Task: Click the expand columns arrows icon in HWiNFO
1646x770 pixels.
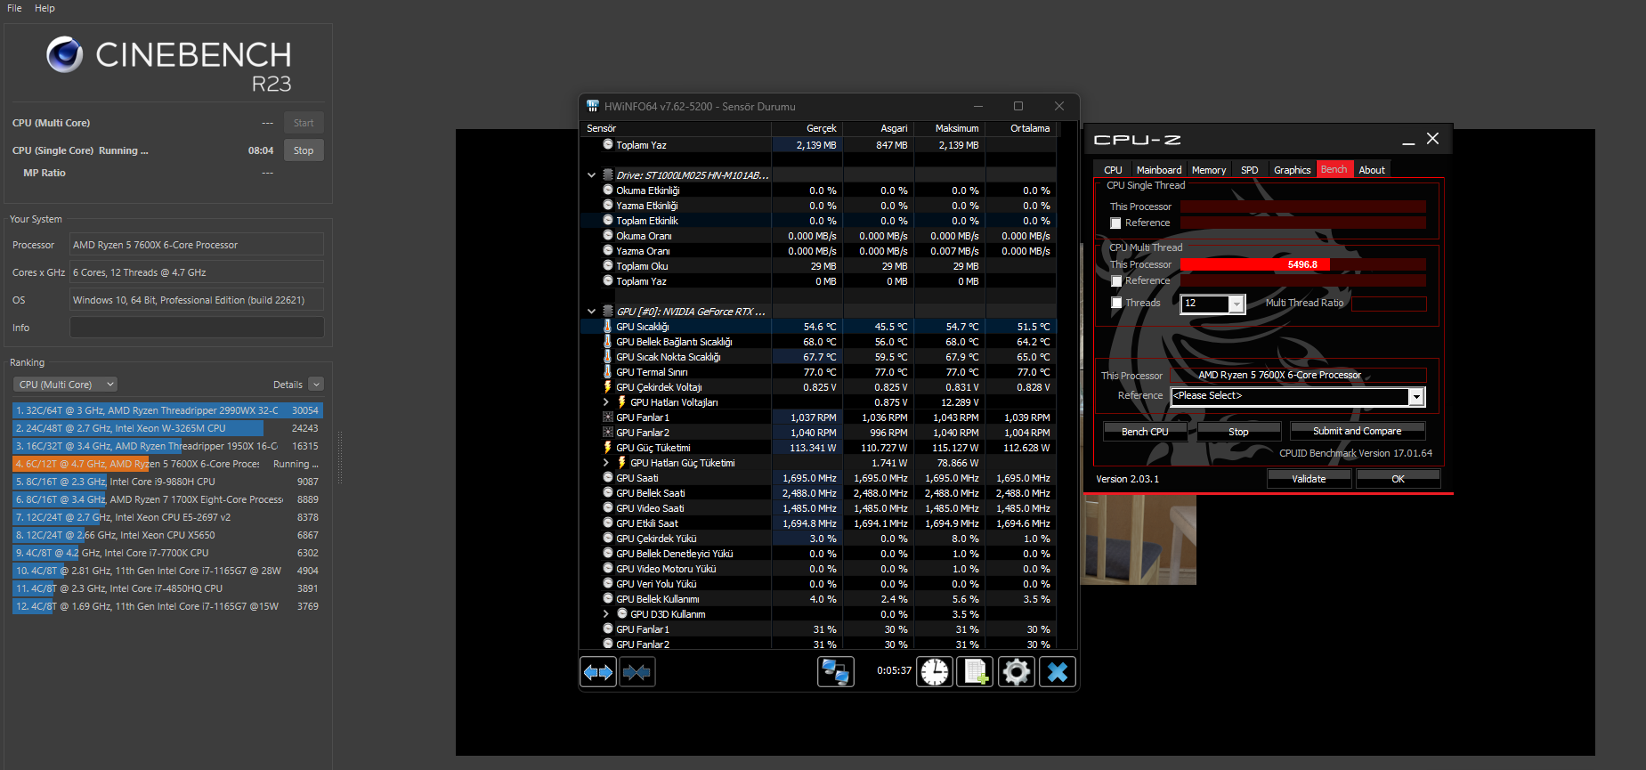Action: pyautogui.click(x=598, y=672)
